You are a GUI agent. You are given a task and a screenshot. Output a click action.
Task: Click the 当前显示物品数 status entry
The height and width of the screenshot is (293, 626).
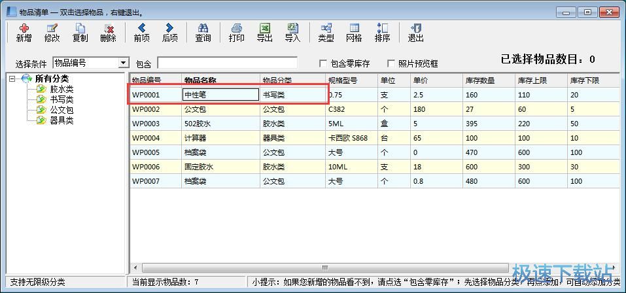click(x=165, y=283)
